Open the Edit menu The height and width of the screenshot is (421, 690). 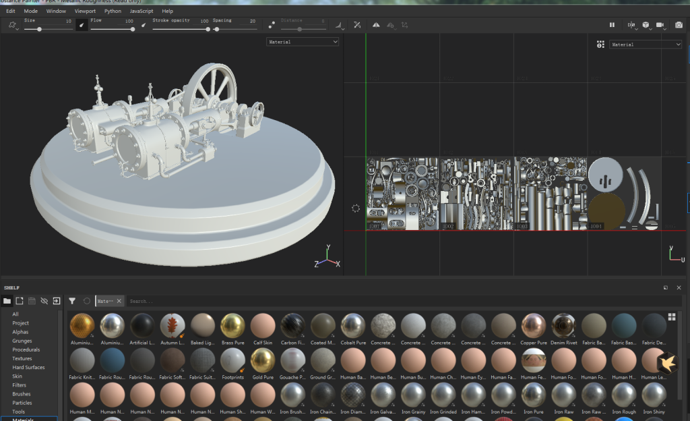pyautogui.click(x=11, y=11)
